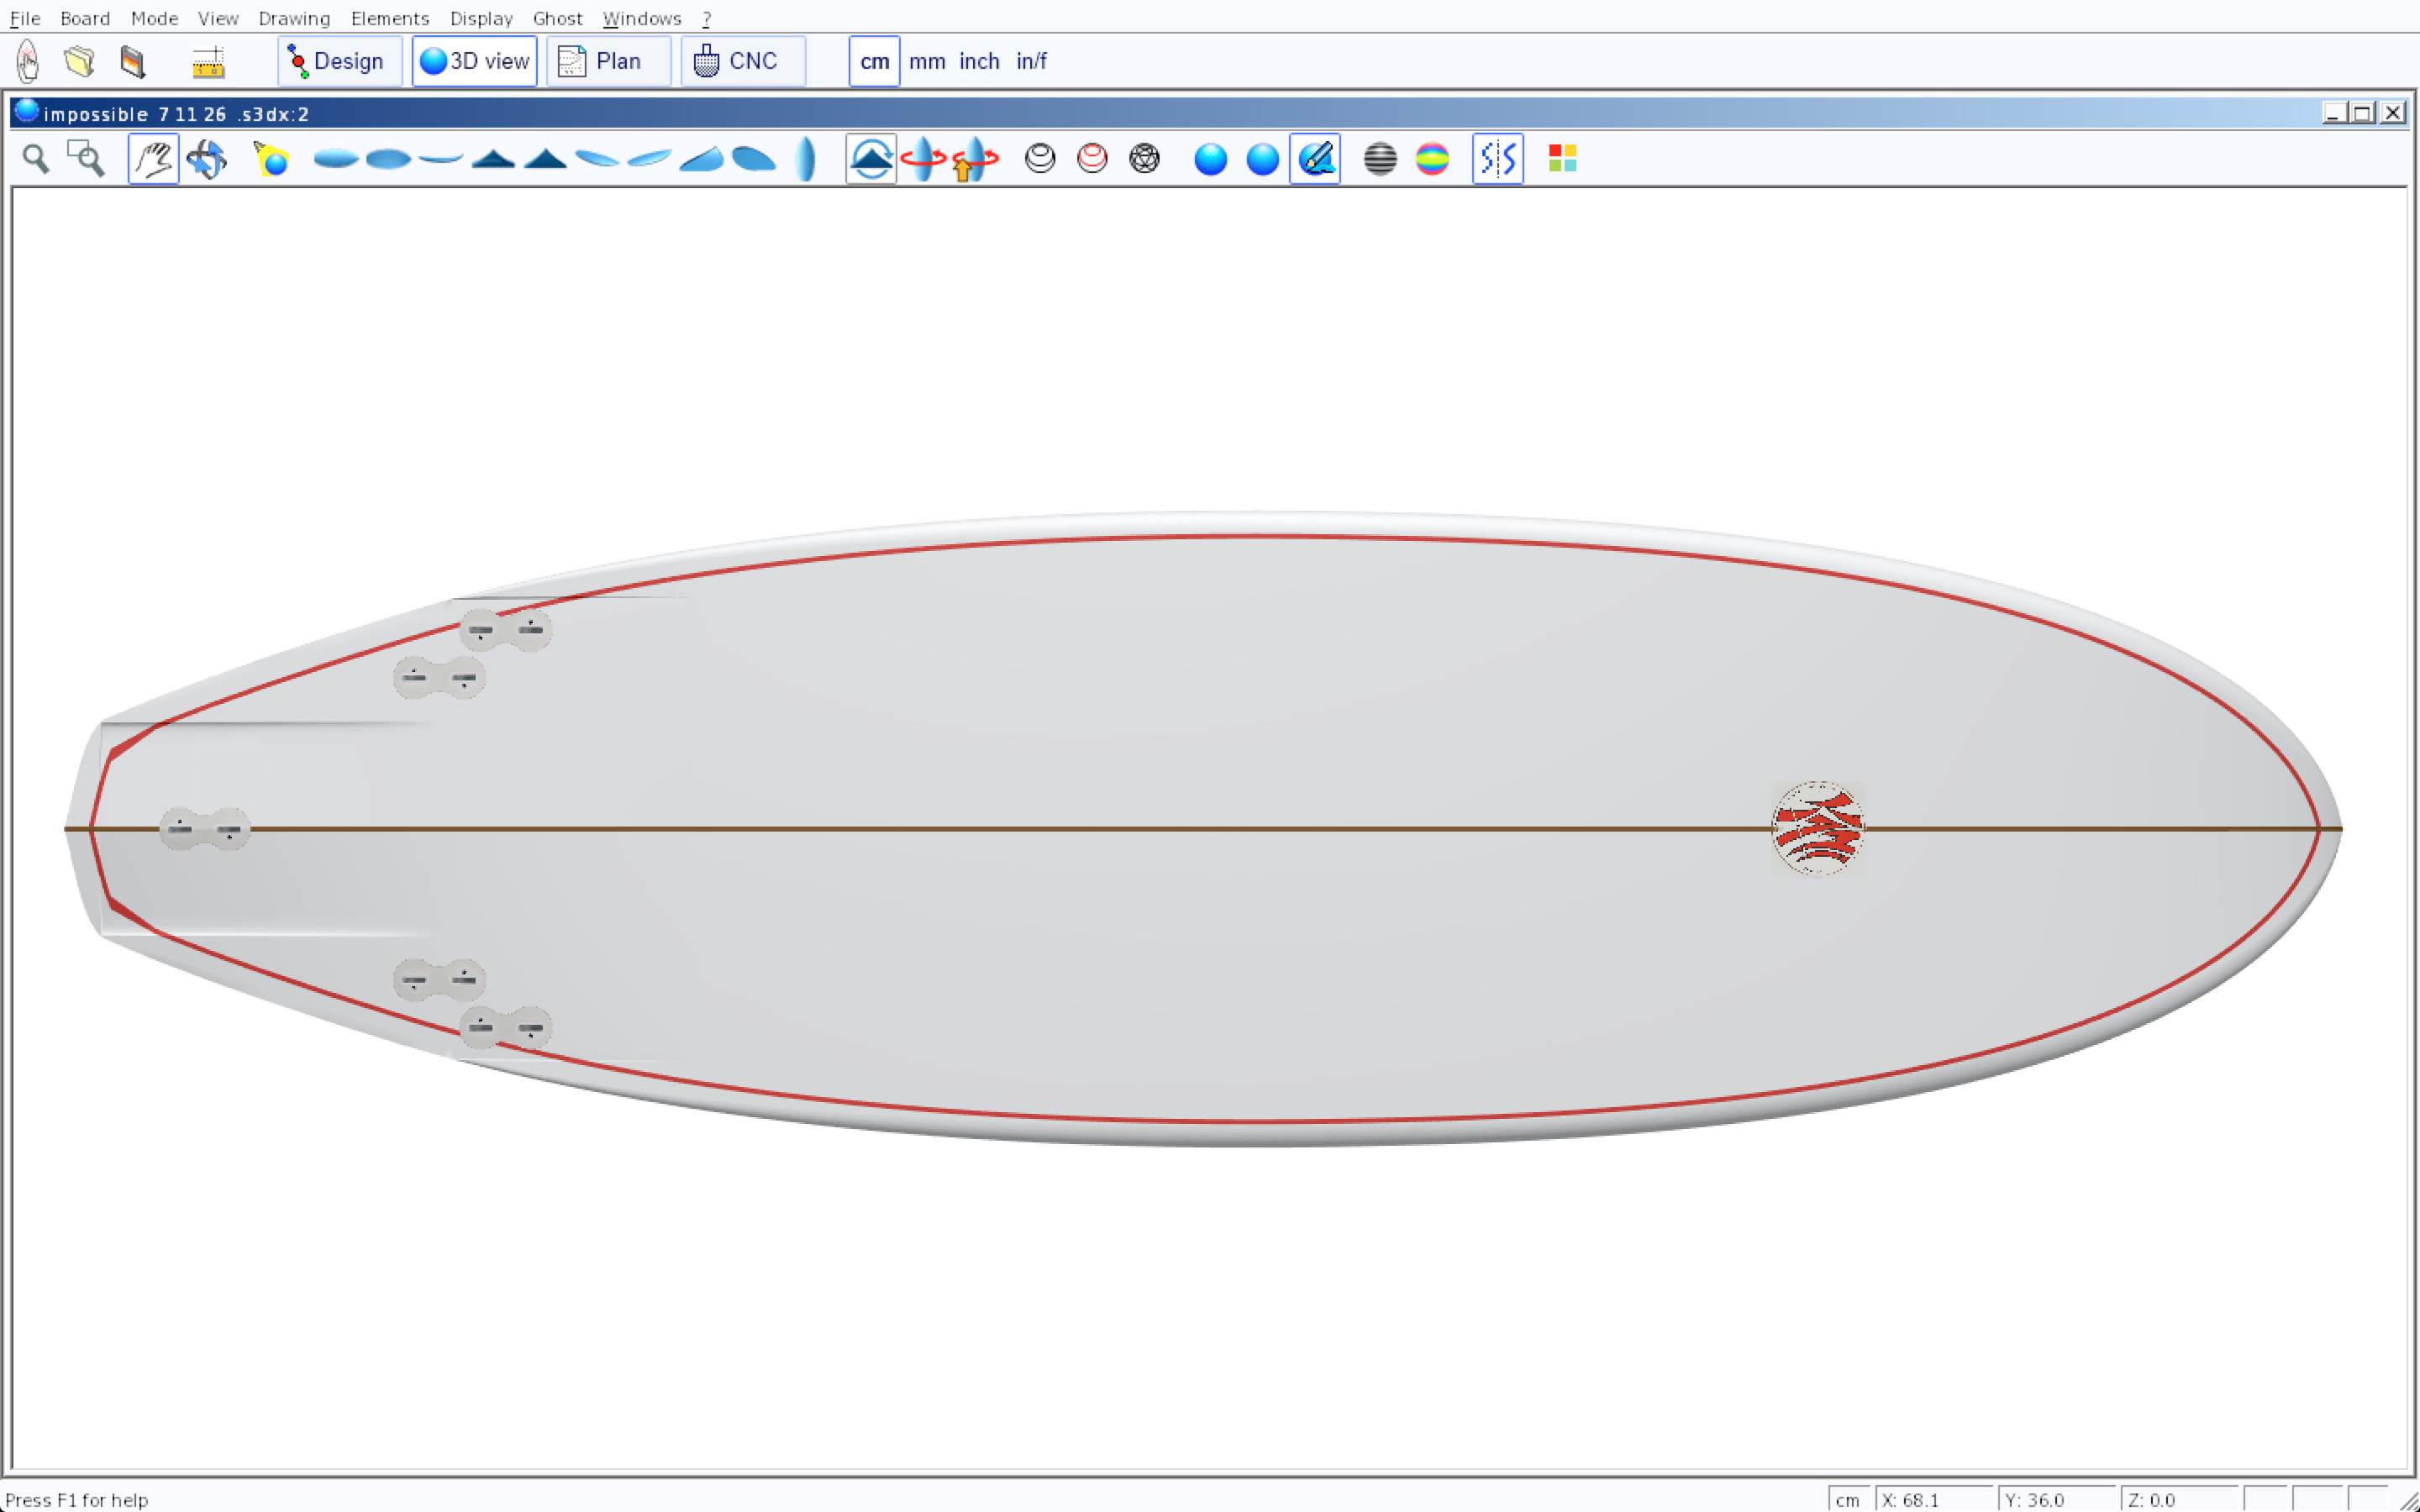The width and height of the screenshot is (2420, 1512).
Task: Select the zoom window tool
Action: coord(86,159)
